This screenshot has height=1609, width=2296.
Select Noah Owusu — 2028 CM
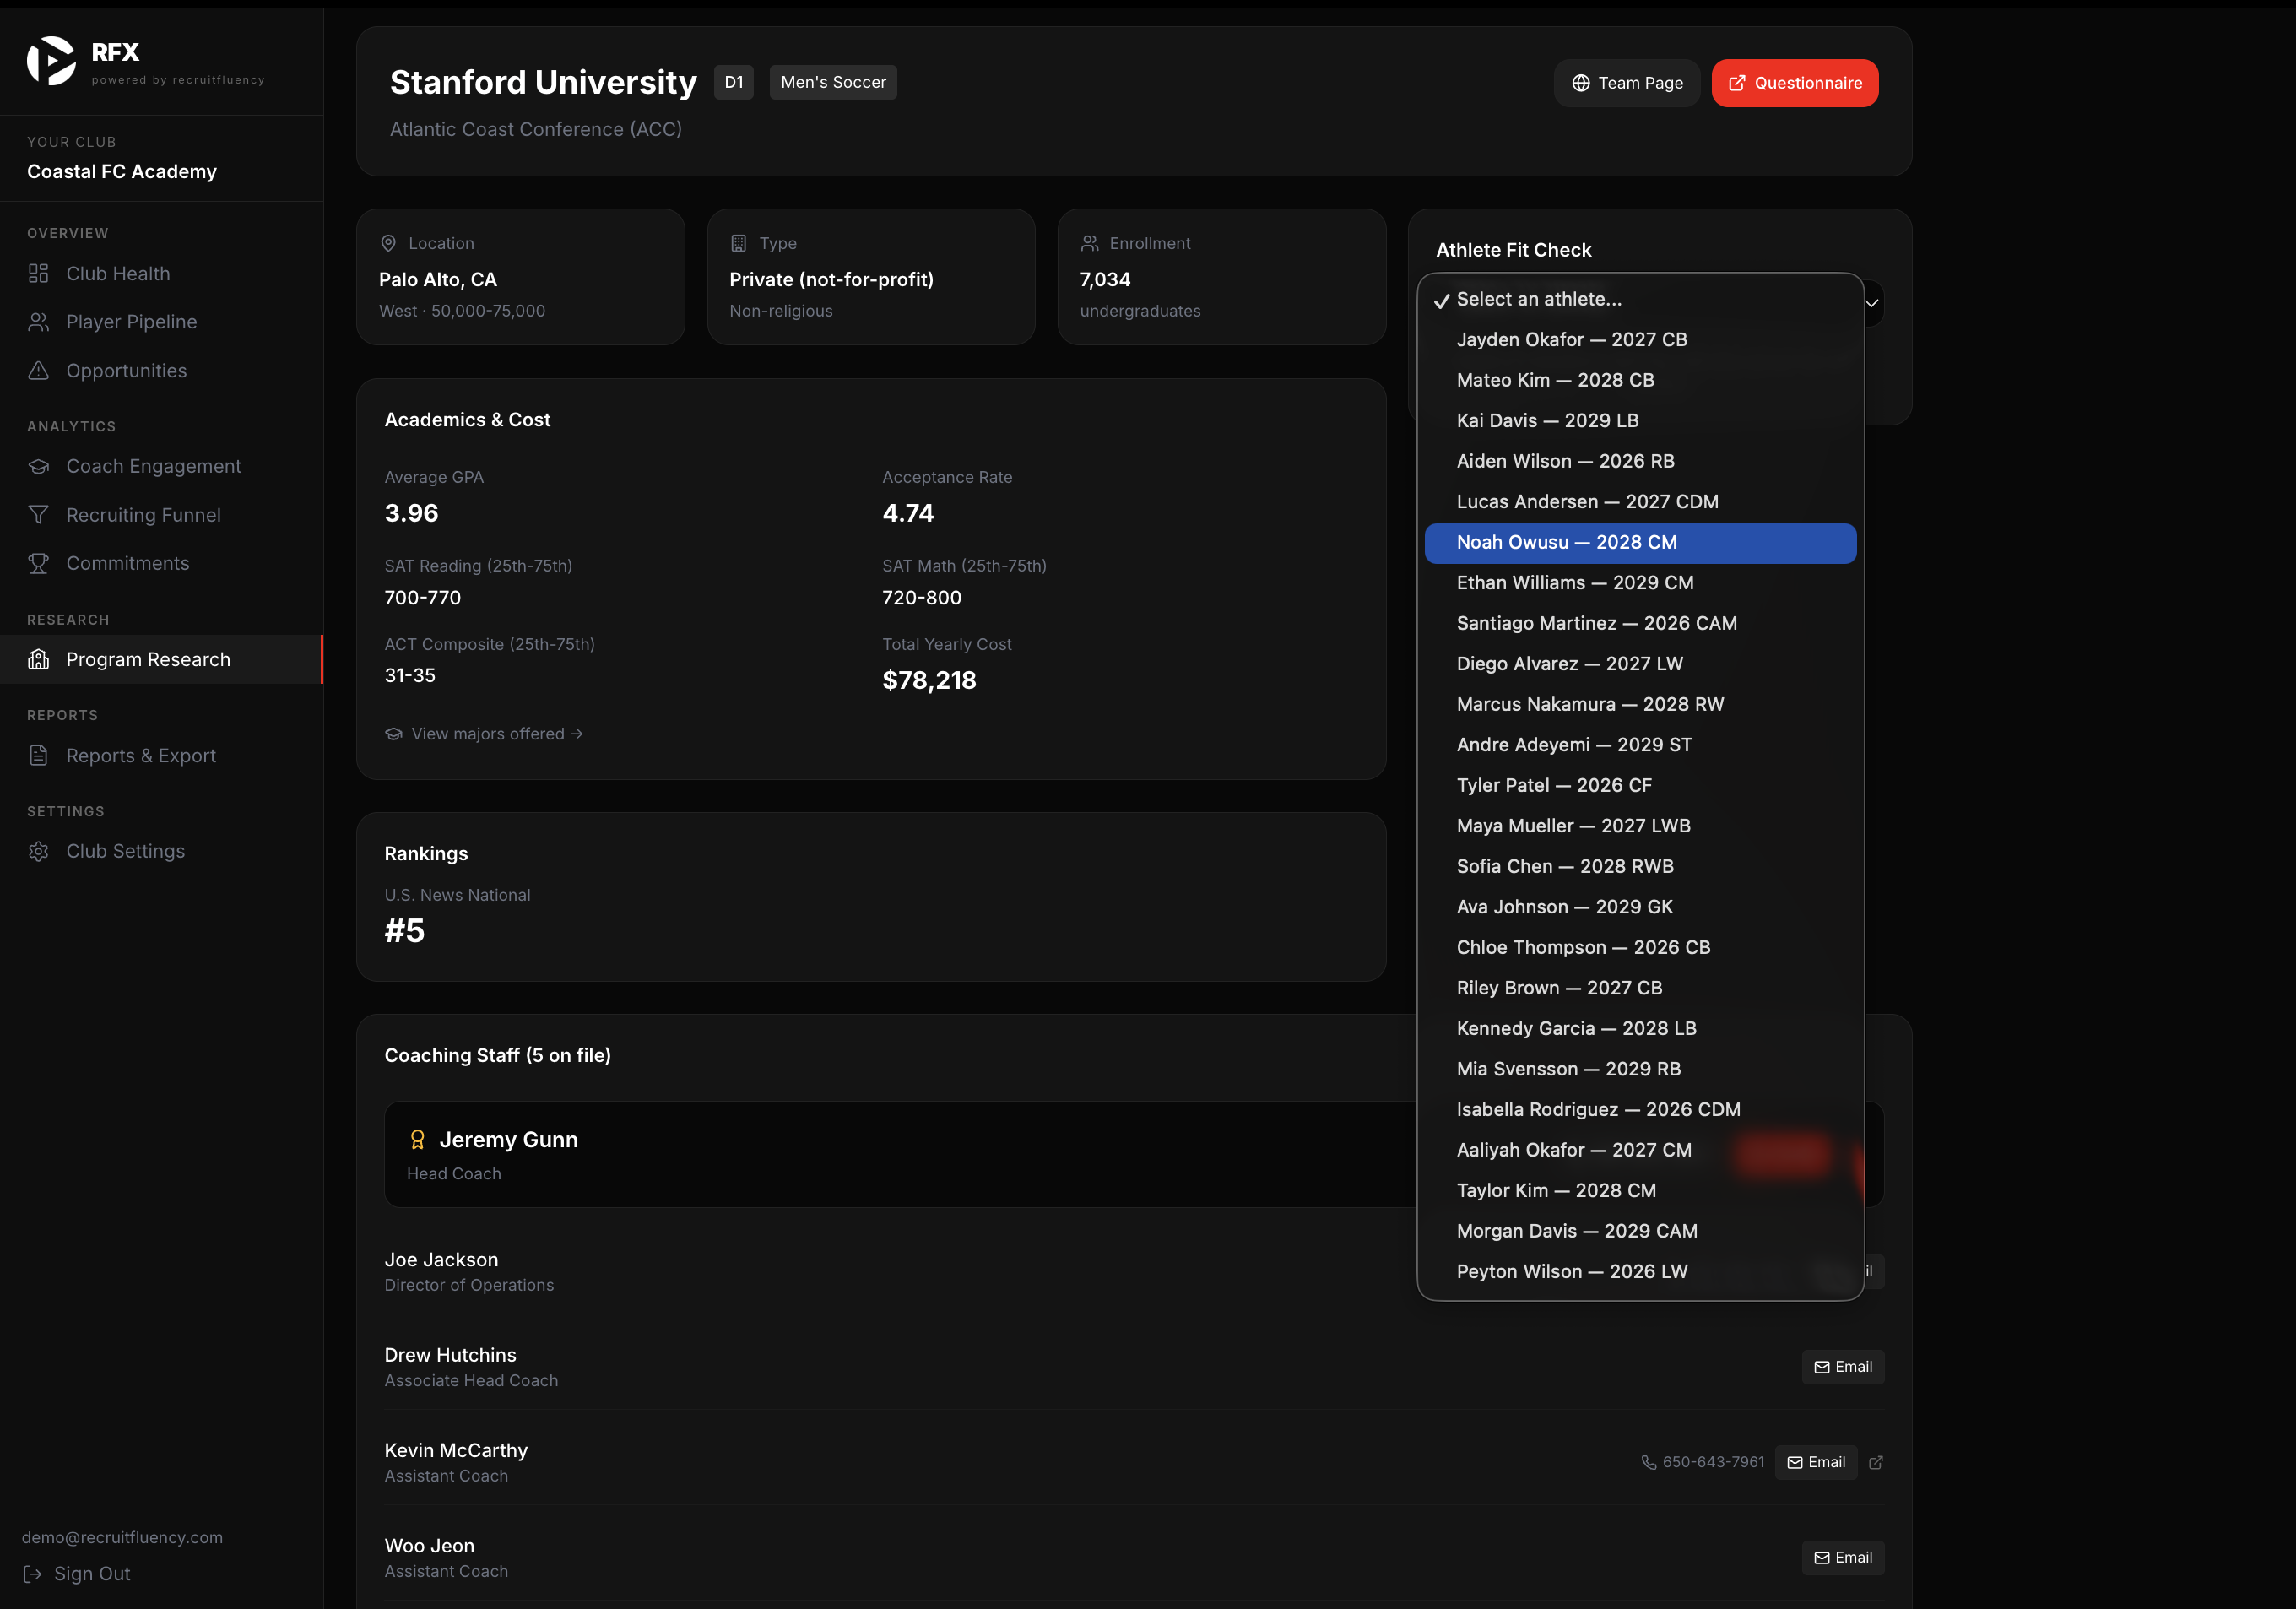pyautogui.click(x=1640, y=543)
